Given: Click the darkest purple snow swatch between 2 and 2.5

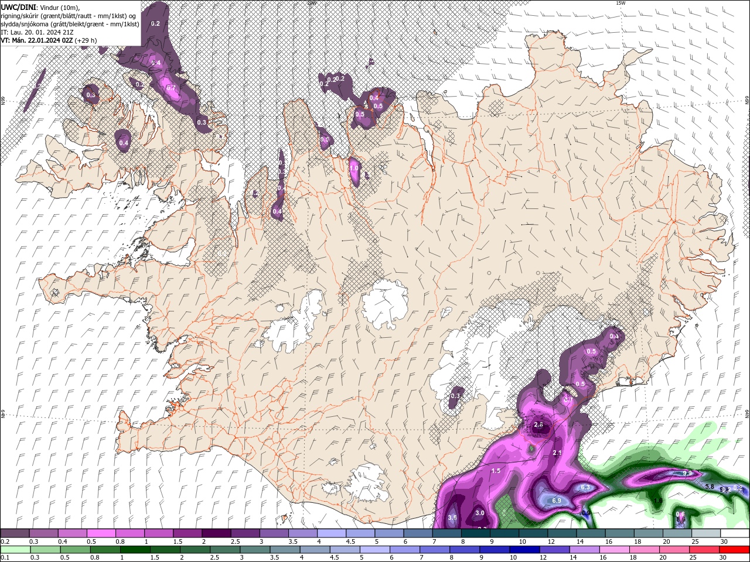Looking at the screenshot, I should pyautogui.click(x=216, y=533).
